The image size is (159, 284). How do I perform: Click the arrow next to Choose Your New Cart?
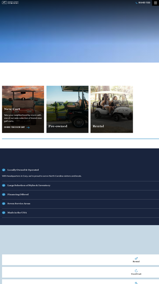pos(28,127)
